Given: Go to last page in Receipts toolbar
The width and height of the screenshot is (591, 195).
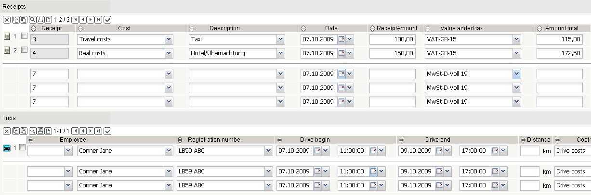Looking at the screenshot, I should tap(98, 20).
